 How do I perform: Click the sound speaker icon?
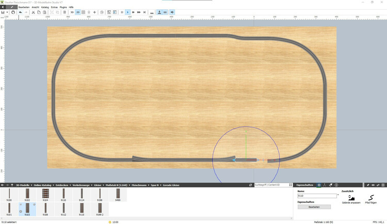(x=172, y=12)
